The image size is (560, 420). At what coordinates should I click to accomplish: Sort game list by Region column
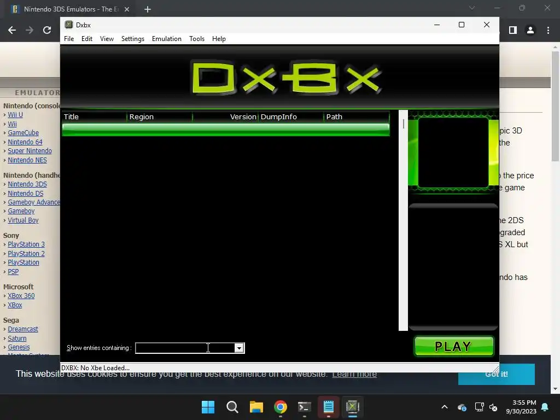[160, 117]
